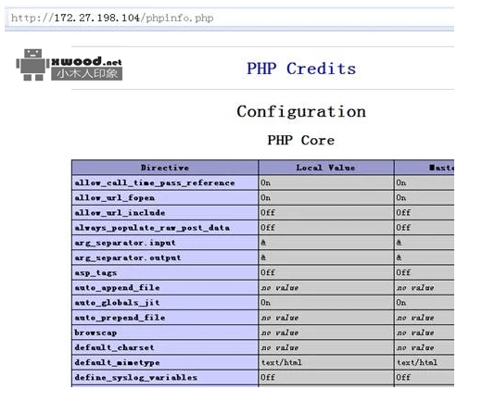Select asp_tags directive cell

coord(165,272)
